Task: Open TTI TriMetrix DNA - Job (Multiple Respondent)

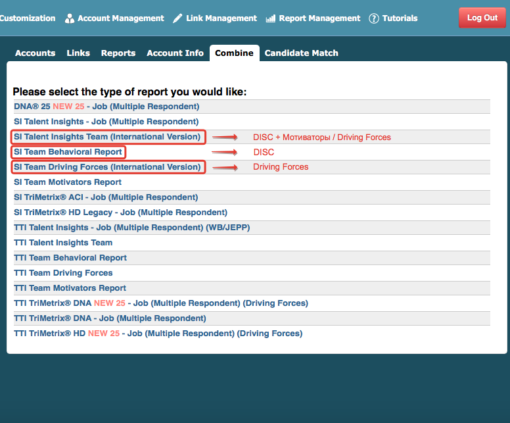Action: coord(110,318)
